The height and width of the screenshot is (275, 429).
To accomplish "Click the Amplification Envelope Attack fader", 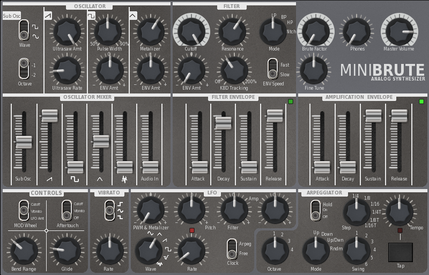I will point(322,167).
